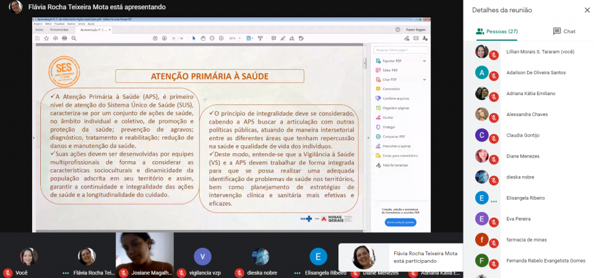Click muted mic icon beside Claudia Gontijo
594x278 pixels.
tap(494, 139)
